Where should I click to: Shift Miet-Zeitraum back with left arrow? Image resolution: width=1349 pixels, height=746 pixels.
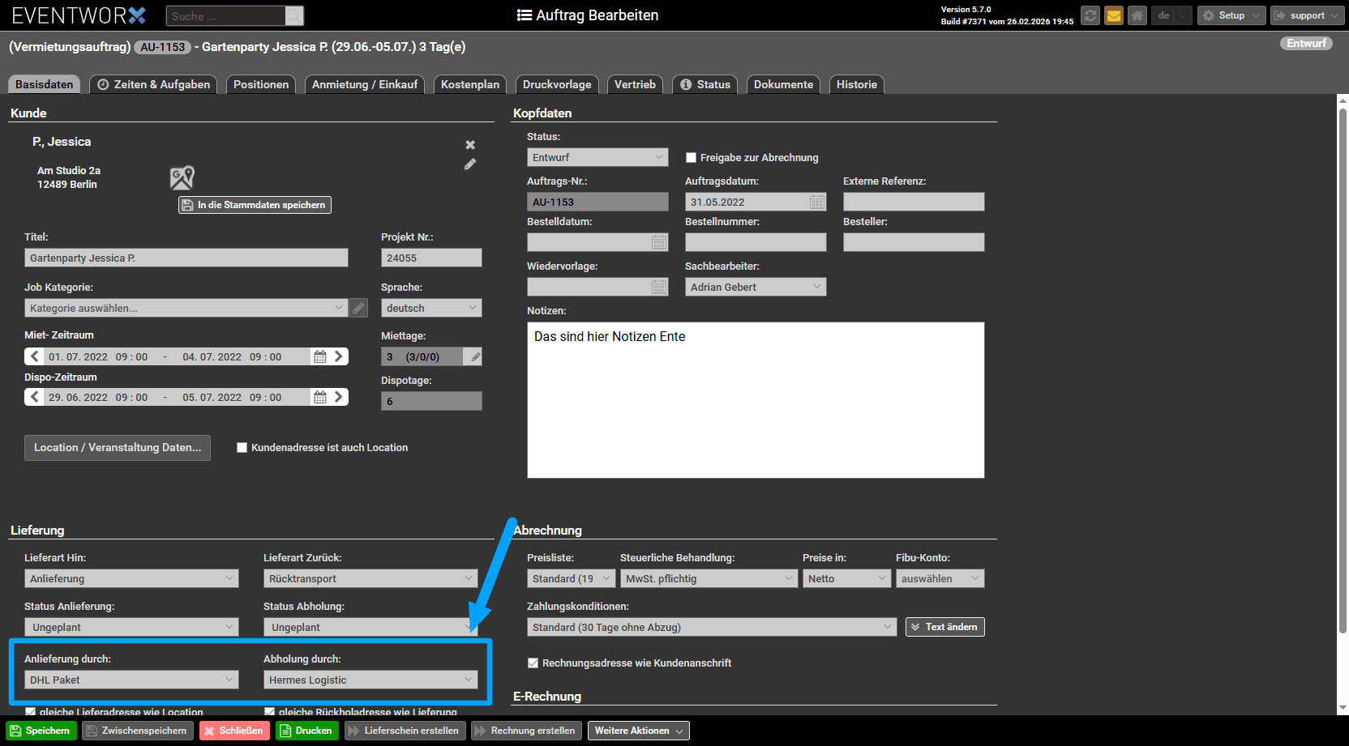(34, 356)
